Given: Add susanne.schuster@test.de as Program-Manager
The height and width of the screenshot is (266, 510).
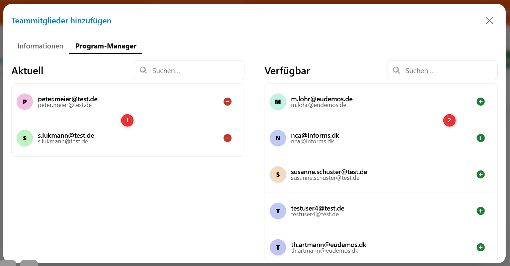Looking at the screenshot, I should [481, 174].
